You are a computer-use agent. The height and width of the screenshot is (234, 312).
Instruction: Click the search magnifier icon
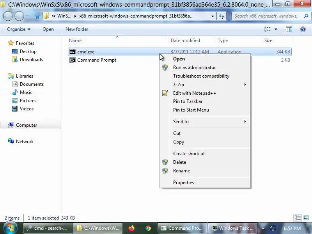(x=306, y=16)
